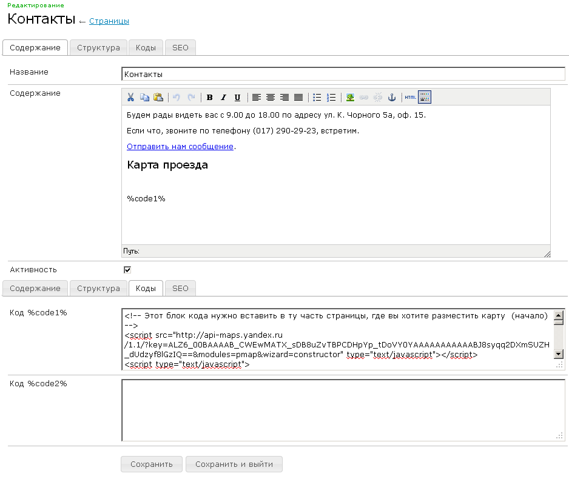The height and width of the screenshot is (479, 569).
Task: Click the Unlink broken-chain icon
Action: (378, 97)
